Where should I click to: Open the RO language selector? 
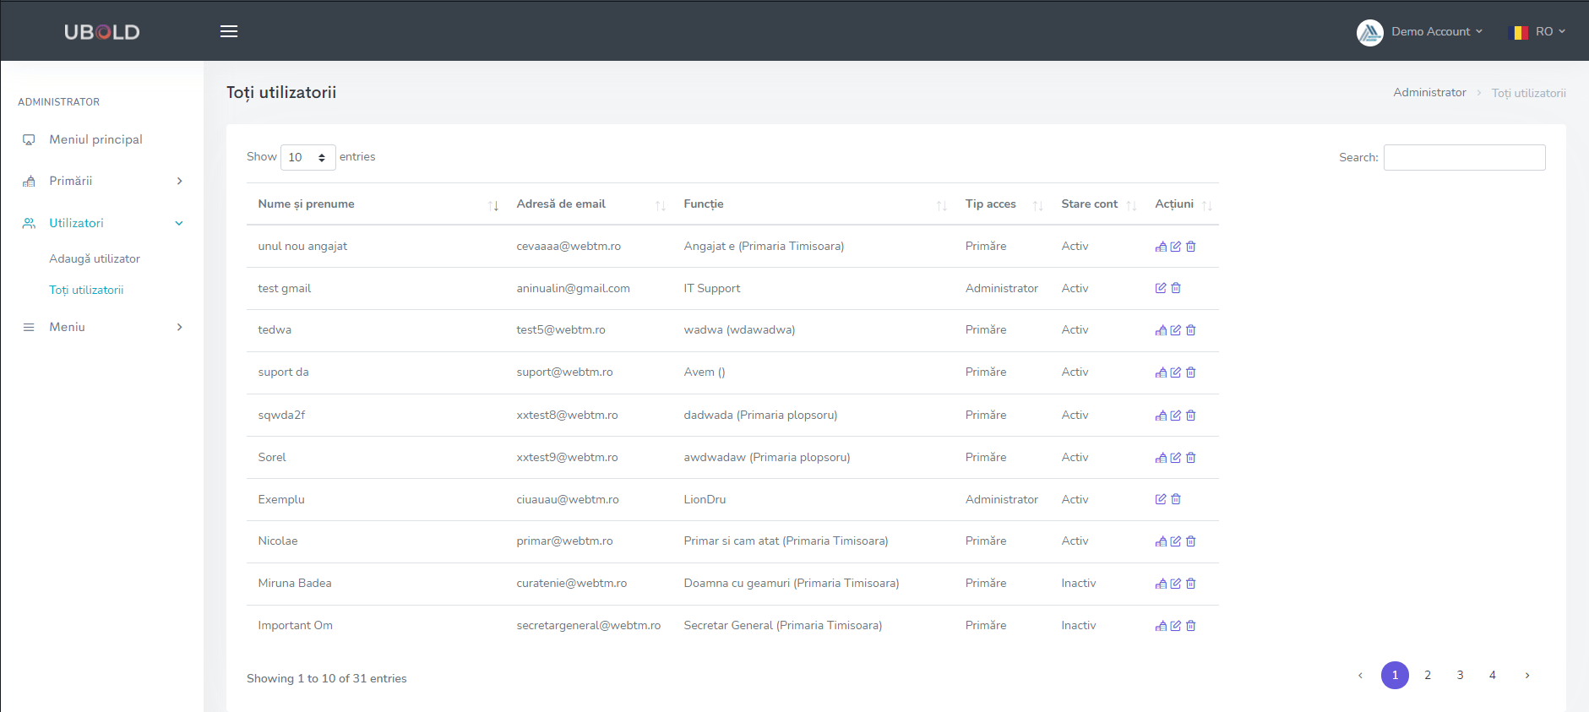[1537, 32]
